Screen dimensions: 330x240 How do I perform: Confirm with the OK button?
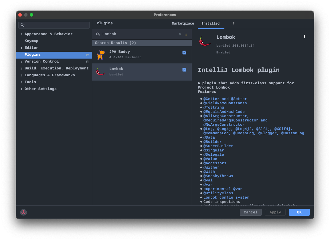click(299, 212)
